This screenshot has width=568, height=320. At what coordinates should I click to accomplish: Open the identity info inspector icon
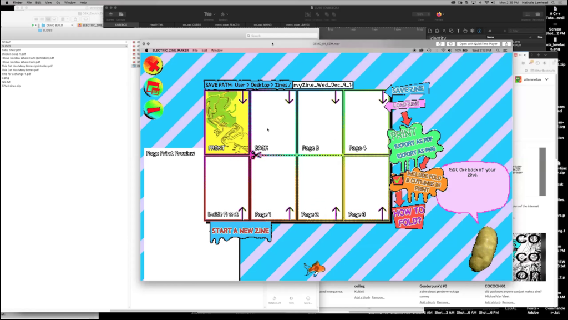pyautogui.click(x=479, y=31)
